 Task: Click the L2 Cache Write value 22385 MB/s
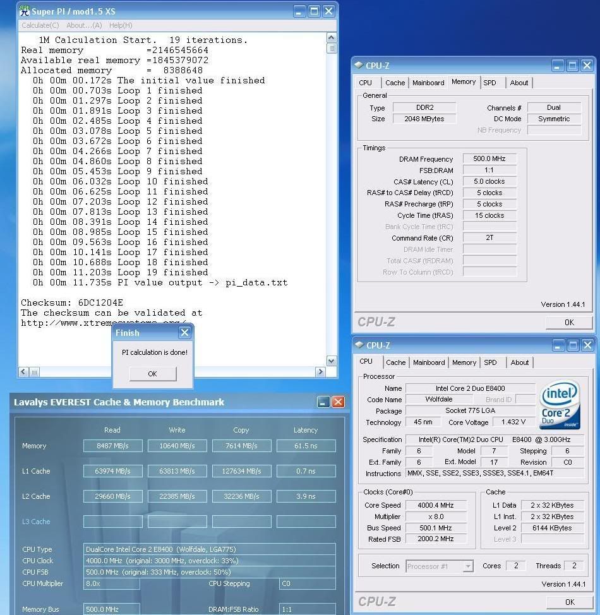pyautogui.click(x=177, y=496)
